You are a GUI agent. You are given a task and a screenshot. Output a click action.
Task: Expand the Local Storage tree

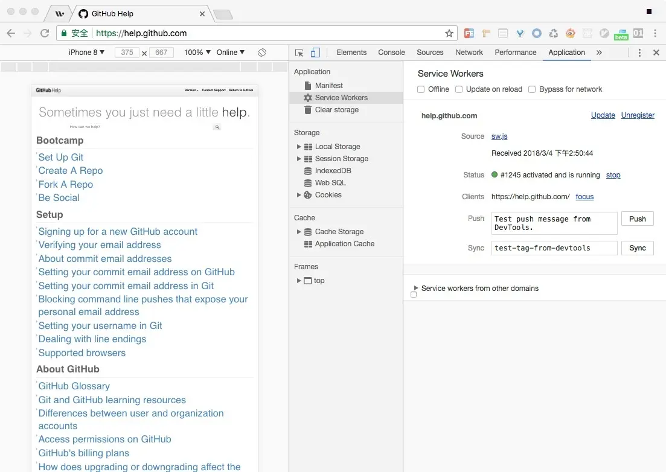coord(299,147)
